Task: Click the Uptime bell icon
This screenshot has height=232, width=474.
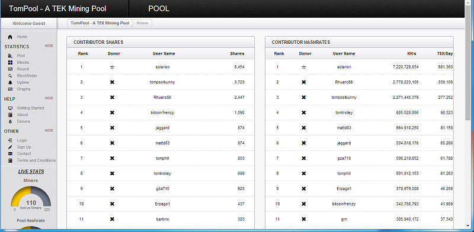Action: (x=10, y=82)
